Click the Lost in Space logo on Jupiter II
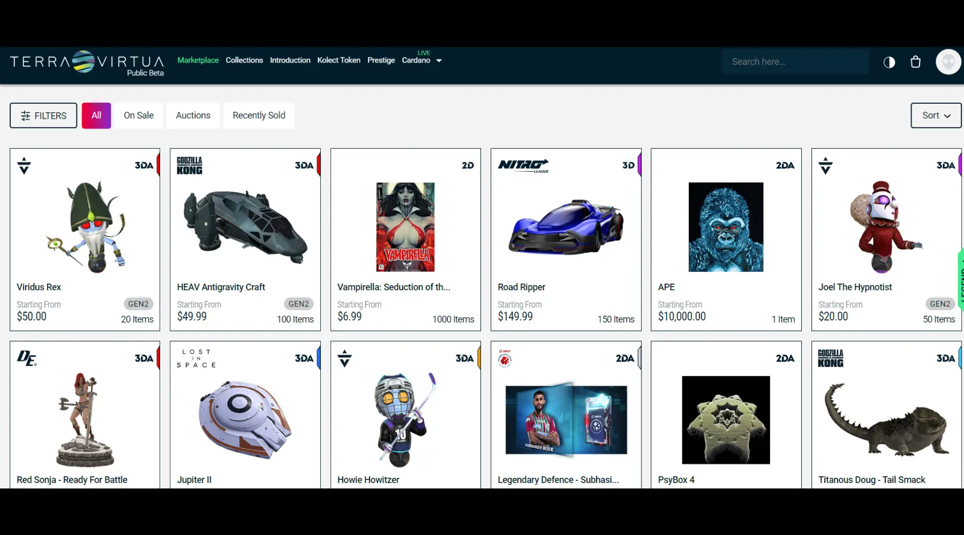This screenshot has height=535, width=964. coord(196,358)
